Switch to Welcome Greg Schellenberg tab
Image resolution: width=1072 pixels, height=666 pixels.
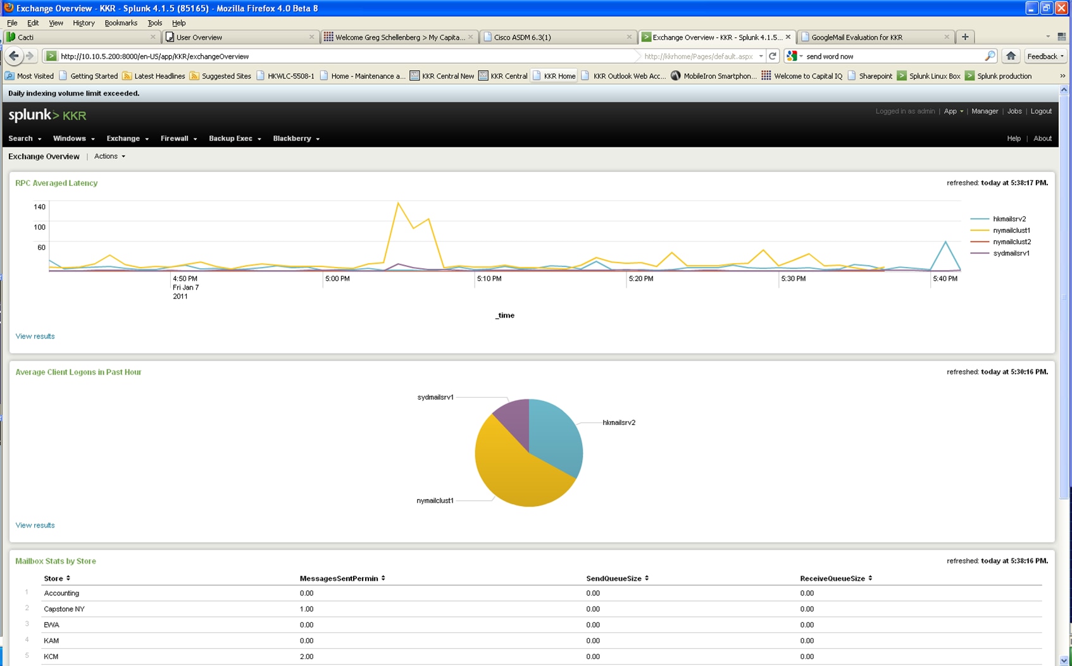[399, 37]
